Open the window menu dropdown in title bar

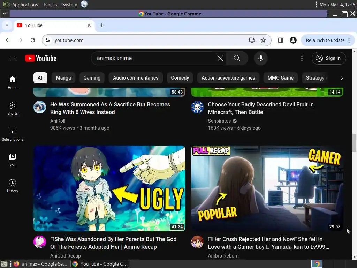click(x=4, y=14)
